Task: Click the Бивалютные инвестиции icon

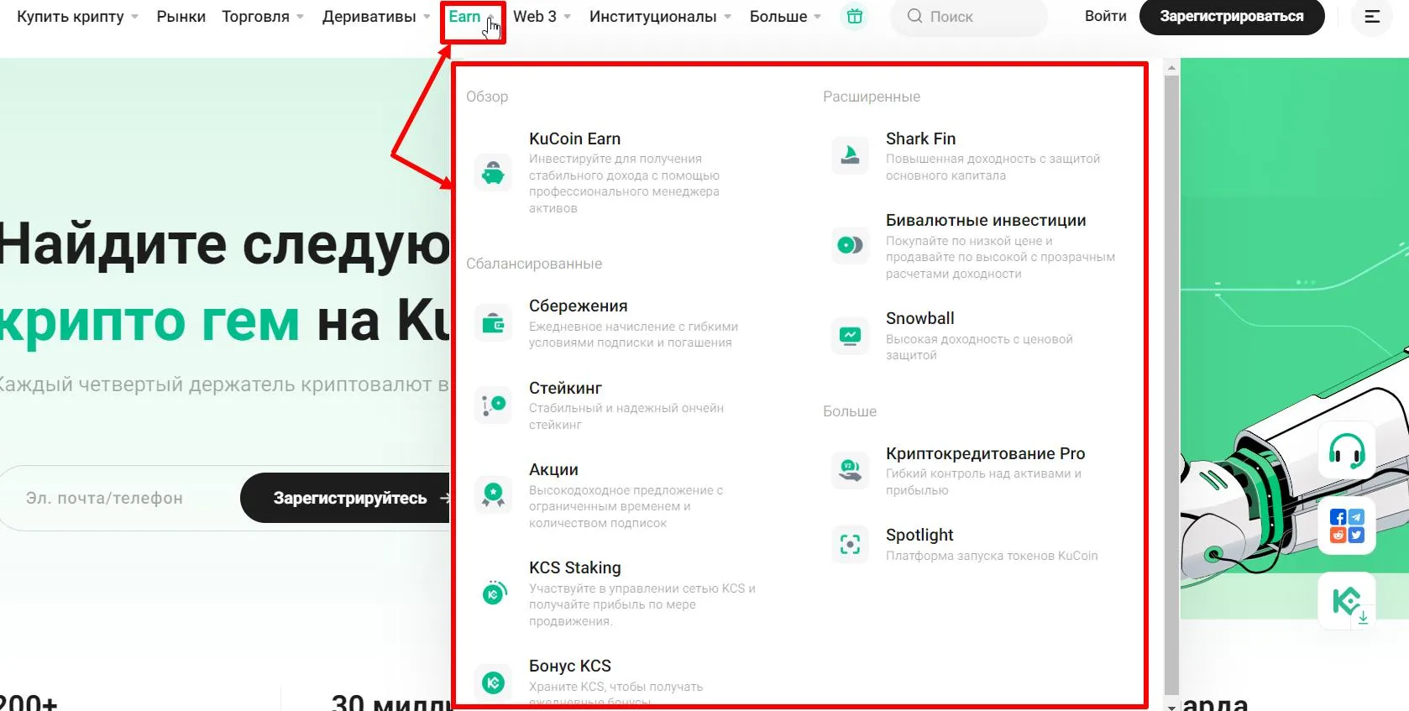Action: (x=850, y=246)
